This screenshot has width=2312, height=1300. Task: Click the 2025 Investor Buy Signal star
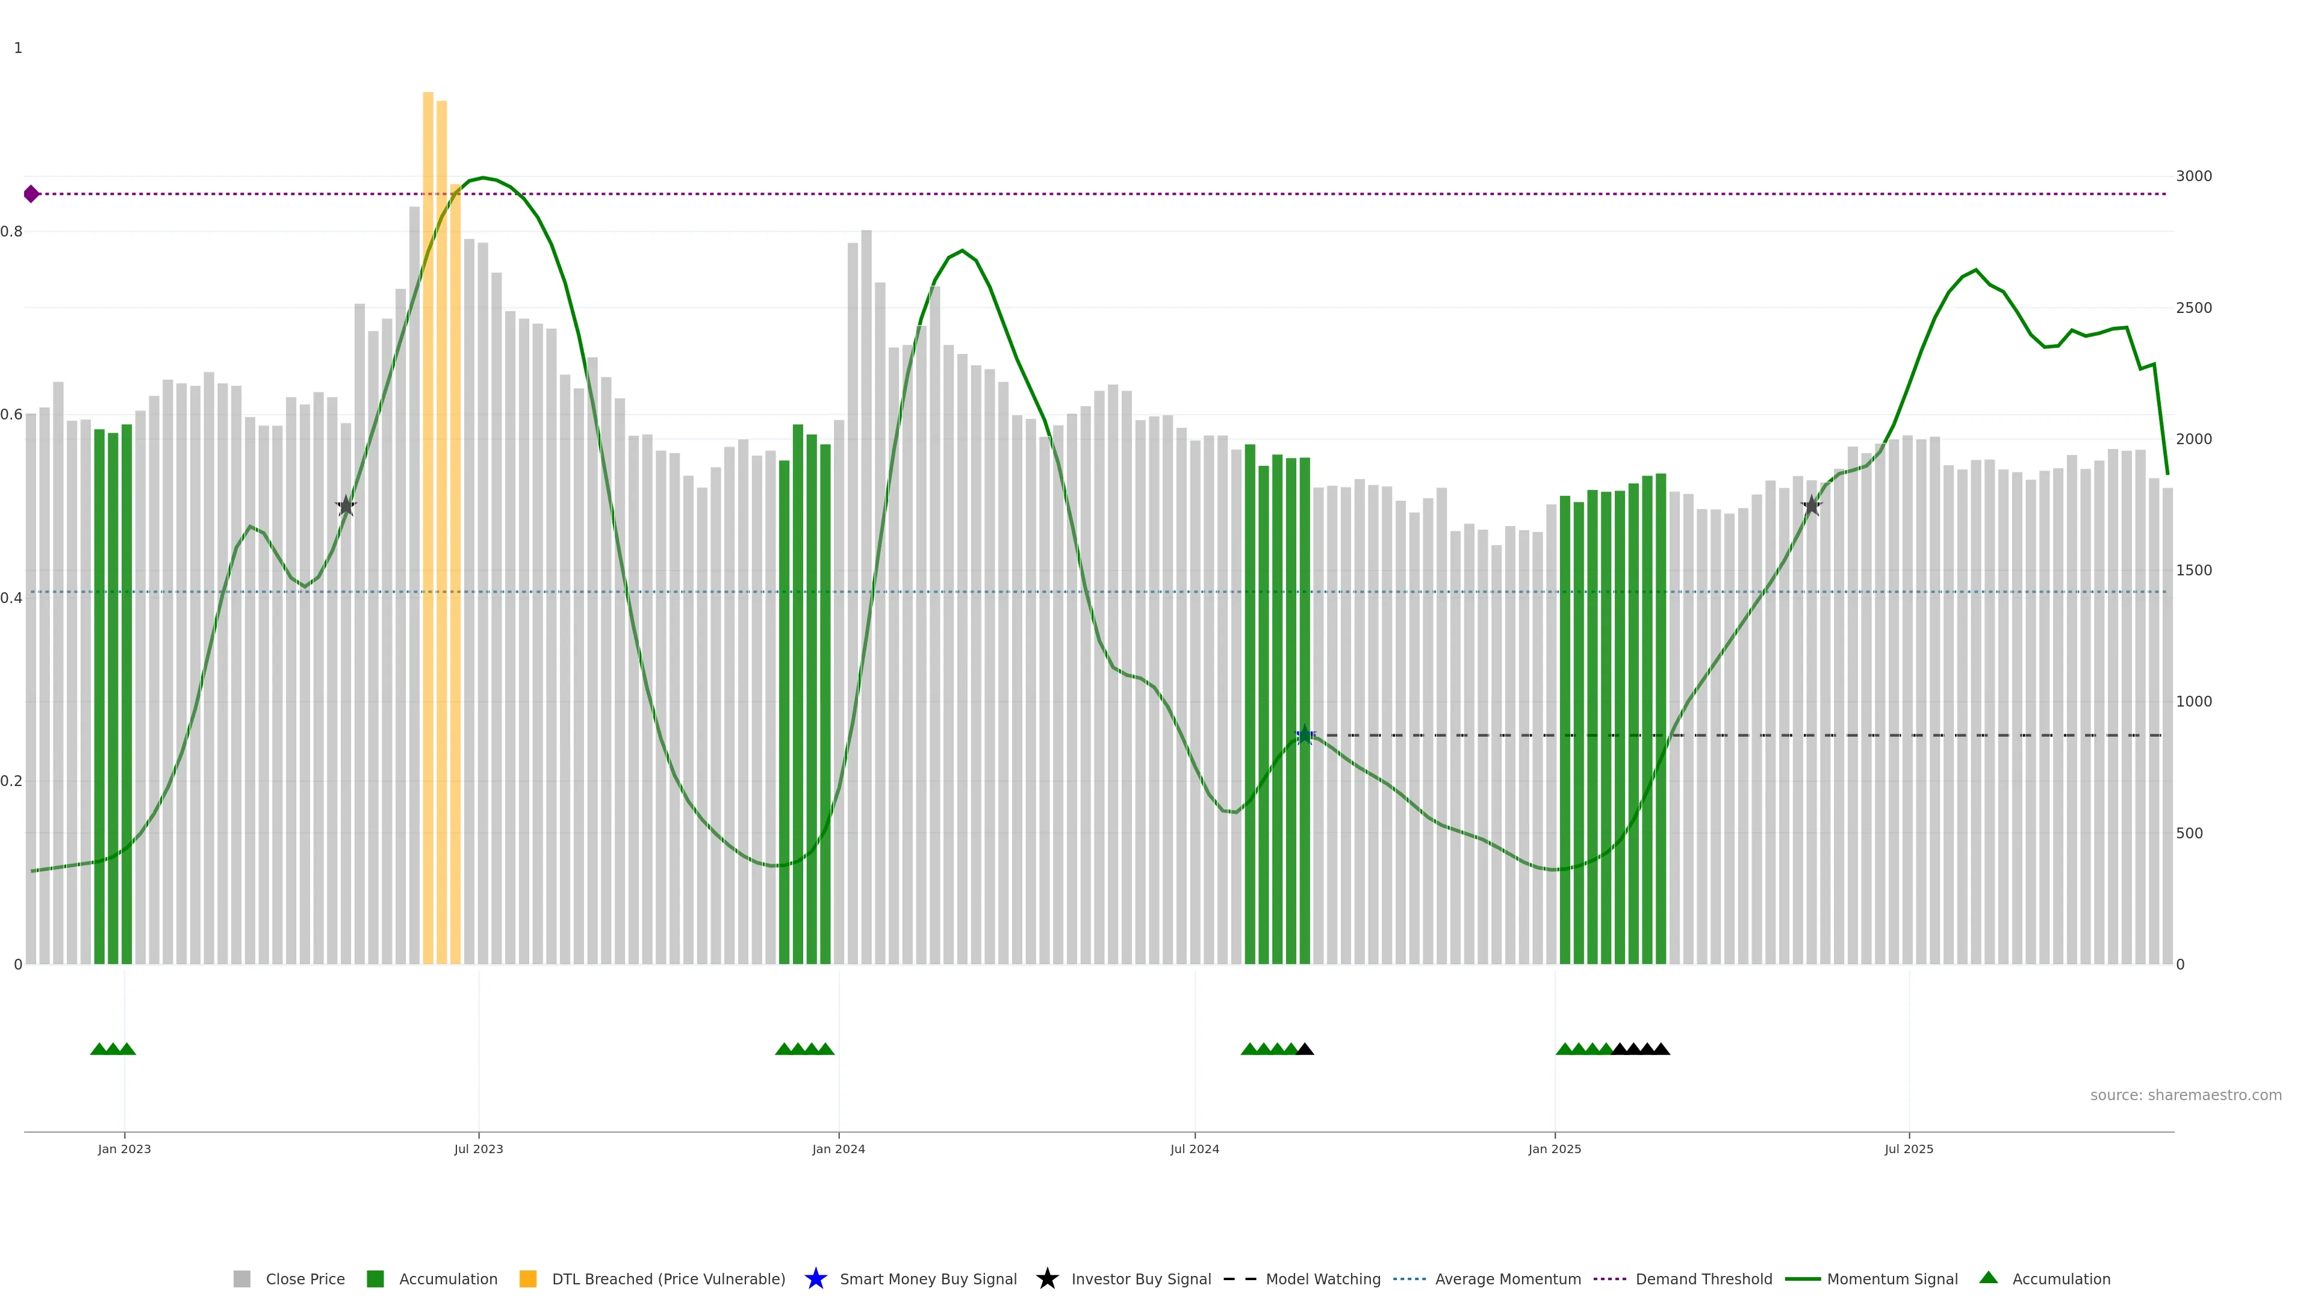1811,506
